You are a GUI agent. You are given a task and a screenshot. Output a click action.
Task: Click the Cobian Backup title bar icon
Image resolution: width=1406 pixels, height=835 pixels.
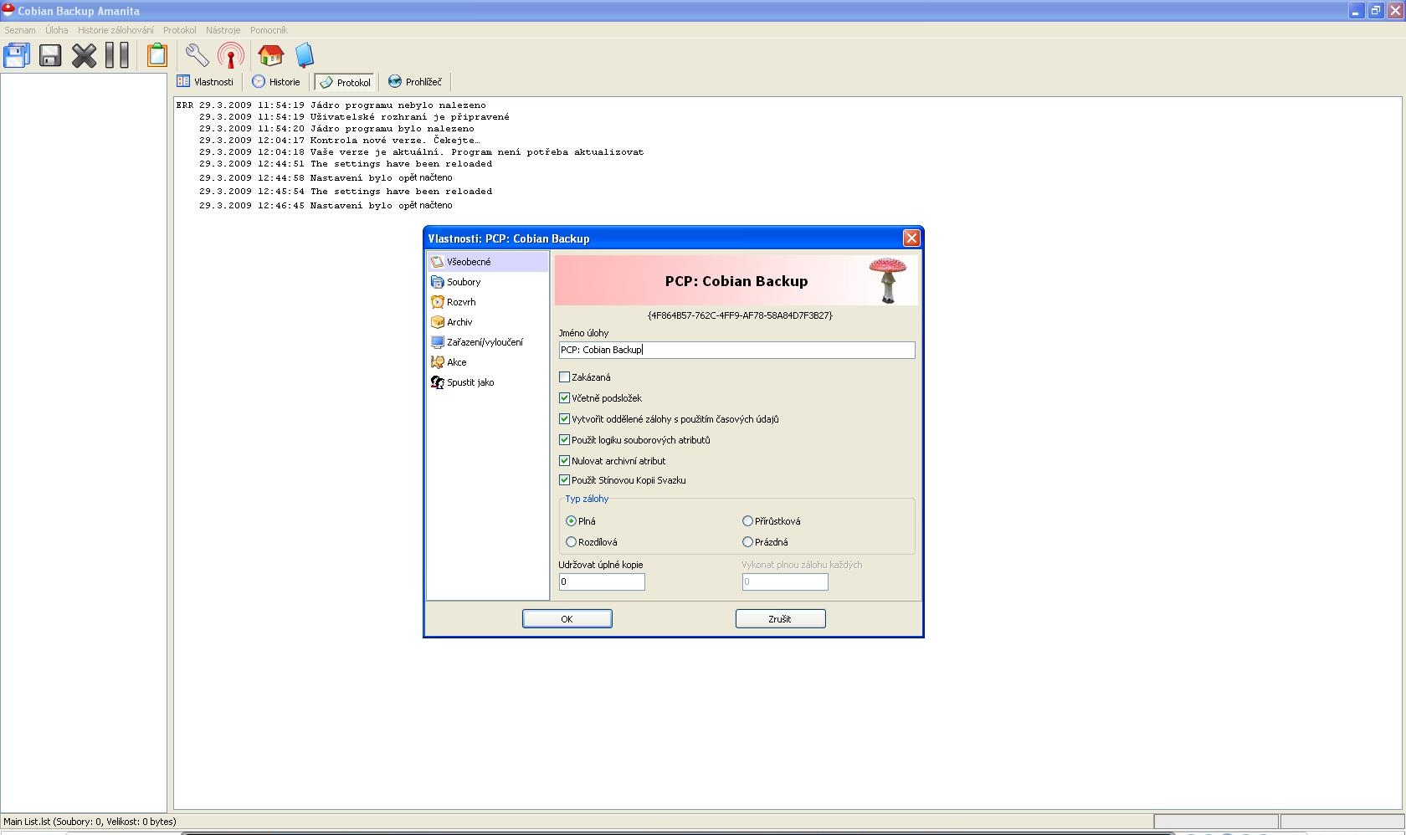(x=8, y=10)
